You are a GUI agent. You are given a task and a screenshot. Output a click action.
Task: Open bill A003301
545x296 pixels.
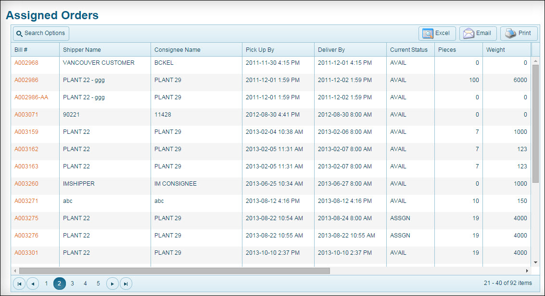coord(26,253)
